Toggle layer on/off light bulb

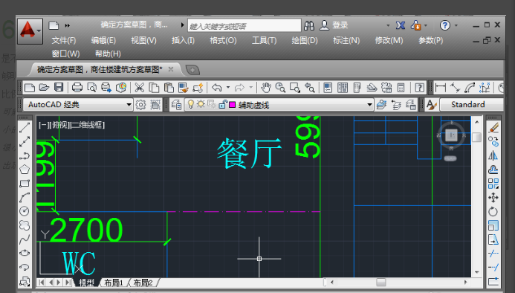tap(190, 105)
